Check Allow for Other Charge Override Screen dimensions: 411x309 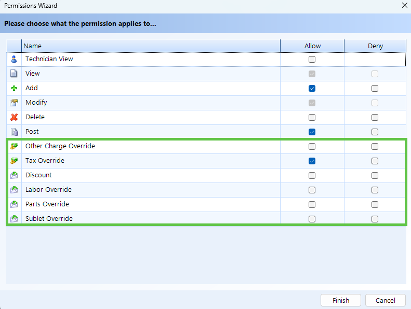[x=312, y=147]
